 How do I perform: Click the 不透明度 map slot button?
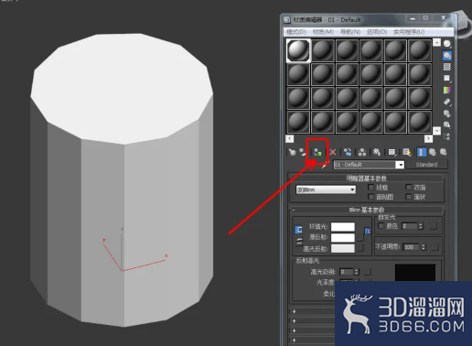(x=435, y=247)
